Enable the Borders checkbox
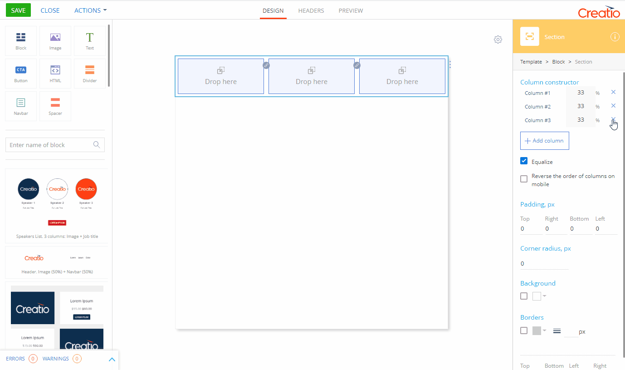Image resolution: width=625 pixels, height=370 pixels. click(524, 331)
